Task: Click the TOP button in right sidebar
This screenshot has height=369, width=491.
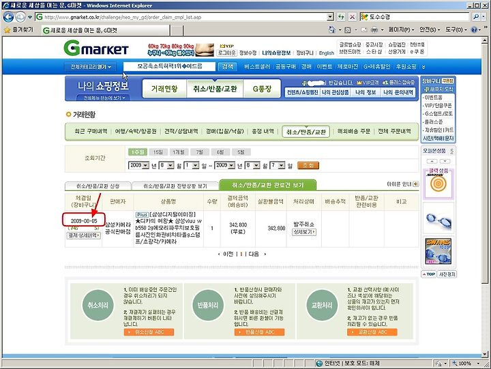Action: (429, 274)
